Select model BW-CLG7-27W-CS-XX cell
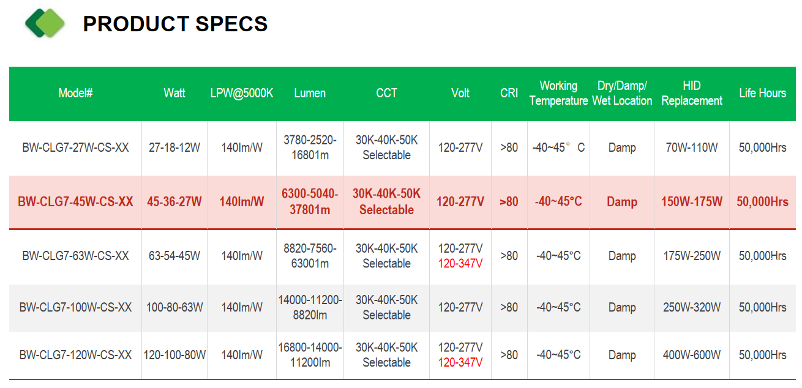 75,147
